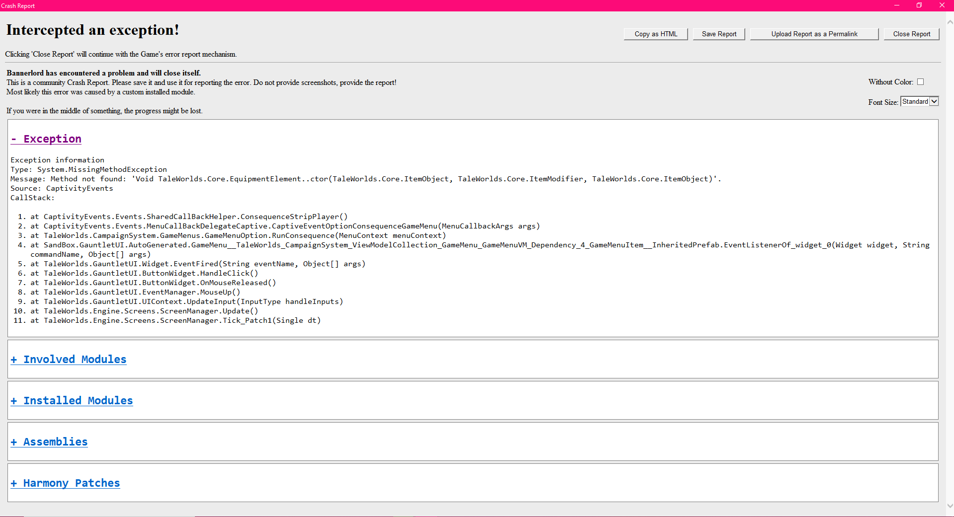Image resolution: width=954 pixels, height=517 pixels.
Task: Expand the Assemblies section
Action: click(49, 442)
